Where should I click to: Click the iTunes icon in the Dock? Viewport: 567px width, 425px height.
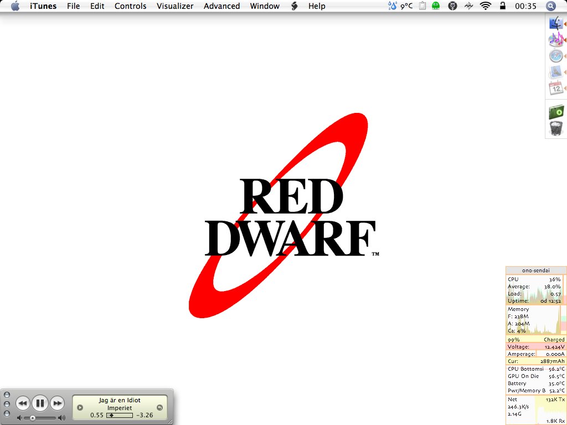(x=556, y=39)
